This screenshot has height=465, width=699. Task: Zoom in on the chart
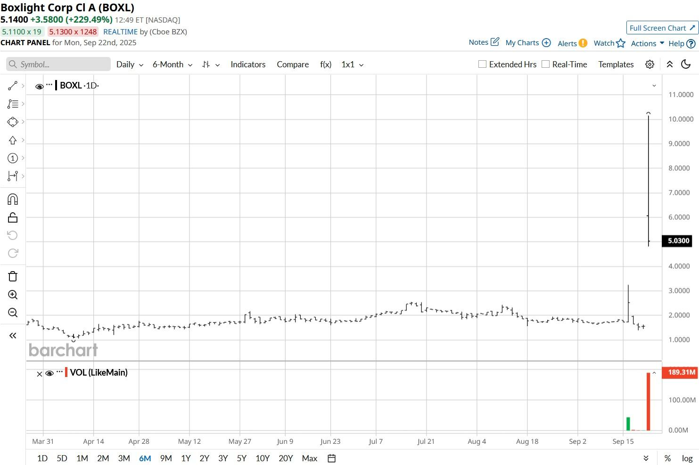click(13, 295)
